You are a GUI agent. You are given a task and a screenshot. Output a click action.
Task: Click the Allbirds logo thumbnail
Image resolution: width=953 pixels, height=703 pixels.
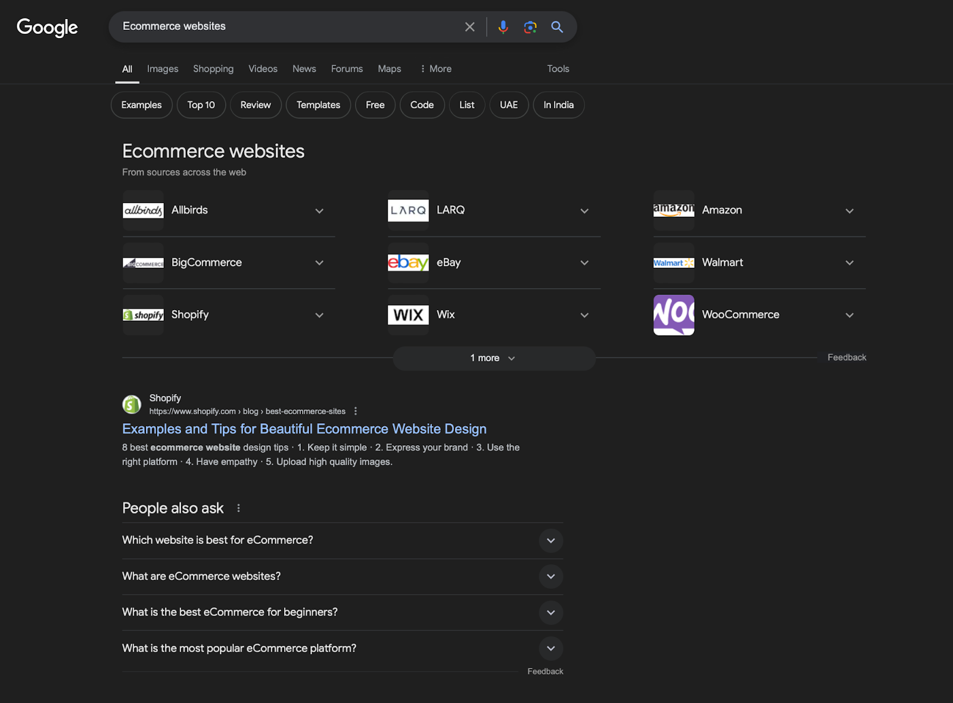coord(143,210)
